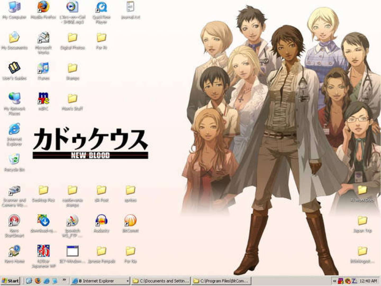The image size is (381, 286).
Task: Show hidden system tray icons arrow
Action: (334, 281)
